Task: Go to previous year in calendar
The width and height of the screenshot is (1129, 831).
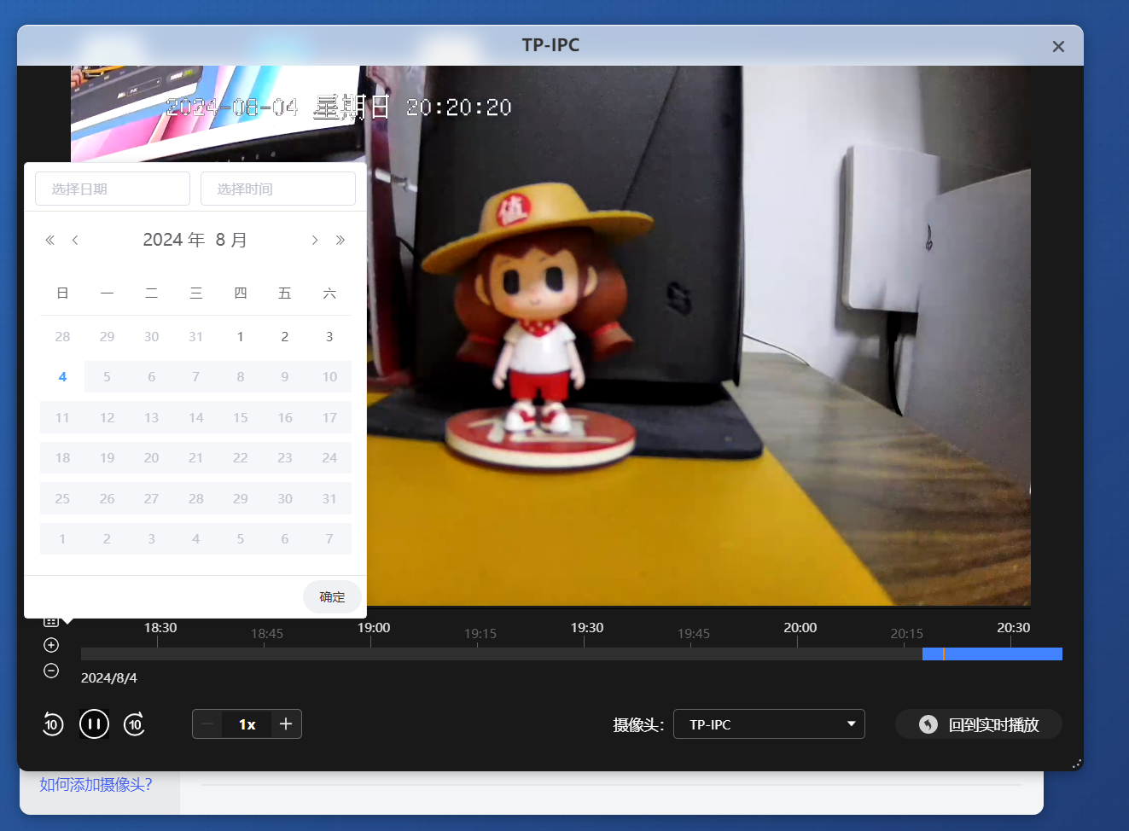Action: click(50, 240)
